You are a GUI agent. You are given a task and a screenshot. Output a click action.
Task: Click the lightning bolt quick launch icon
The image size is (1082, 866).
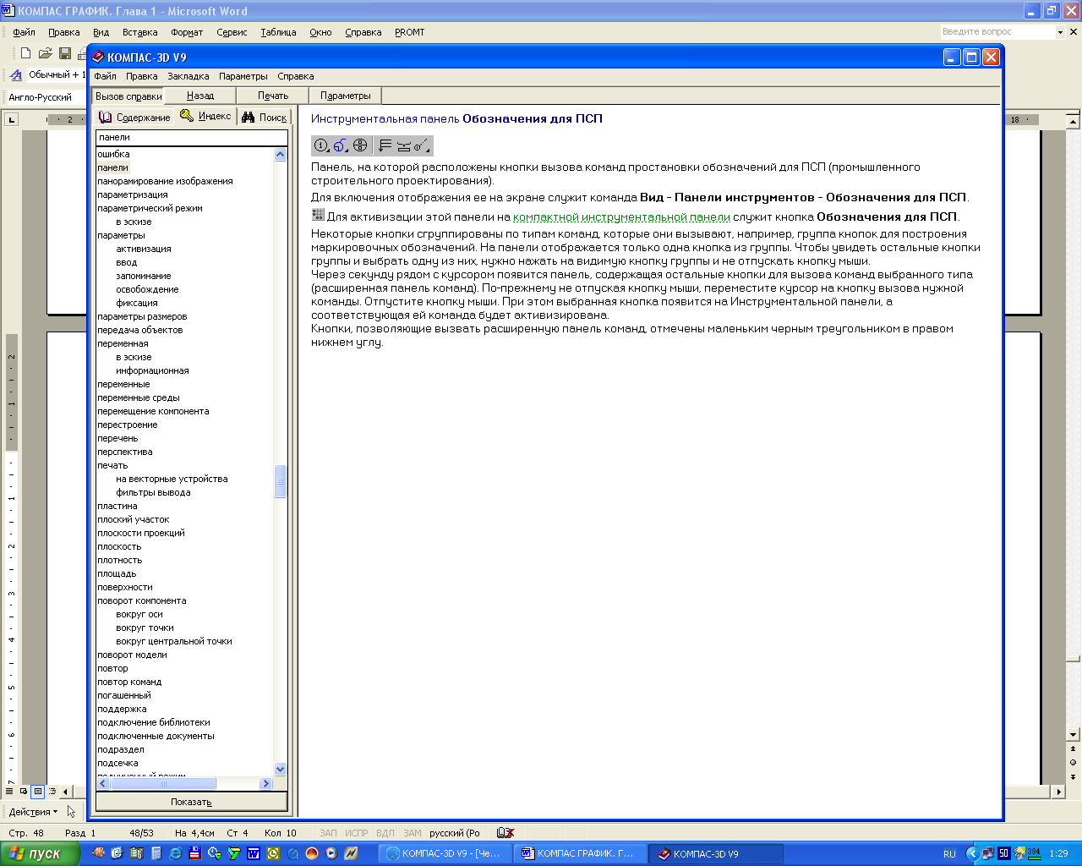[x=351, y=853]
